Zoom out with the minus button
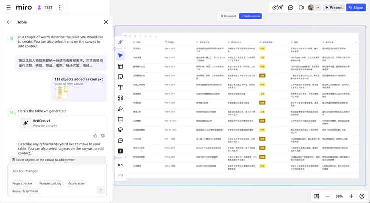Screen dimensions: 370x203 327,196
